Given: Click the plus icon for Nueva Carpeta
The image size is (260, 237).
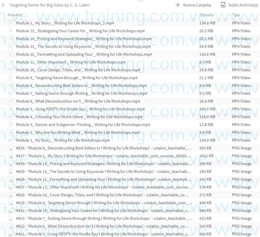Looking at the screenshot, I should tap(177, 5).
